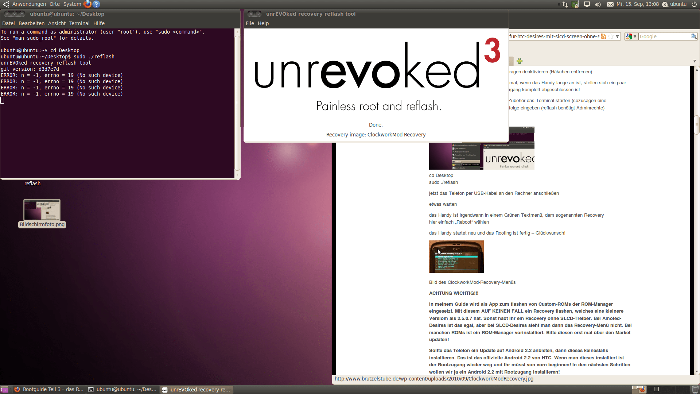
Task: Click Firefox page scrollbar up arrow
Action: coord(697,69)
